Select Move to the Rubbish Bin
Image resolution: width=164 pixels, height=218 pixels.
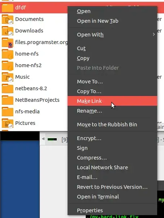[112, 125]
